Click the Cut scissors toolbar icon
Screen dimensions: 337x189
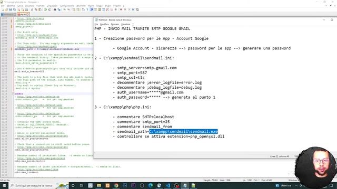[32, 9]
